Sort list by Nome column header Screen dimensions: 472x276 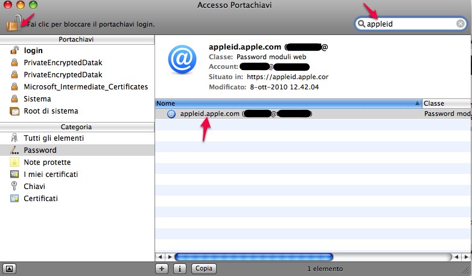pos(289,103)
